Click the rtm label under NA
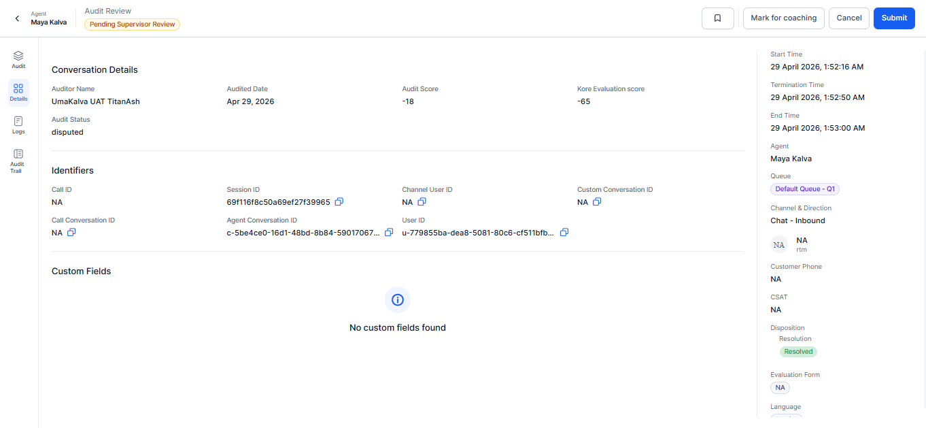 pyautogui.click(x=802, y=250)
